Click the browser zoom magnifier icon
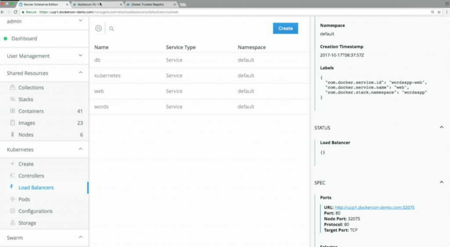This screenshot has height=247, width=450. (x=432, y=12)
